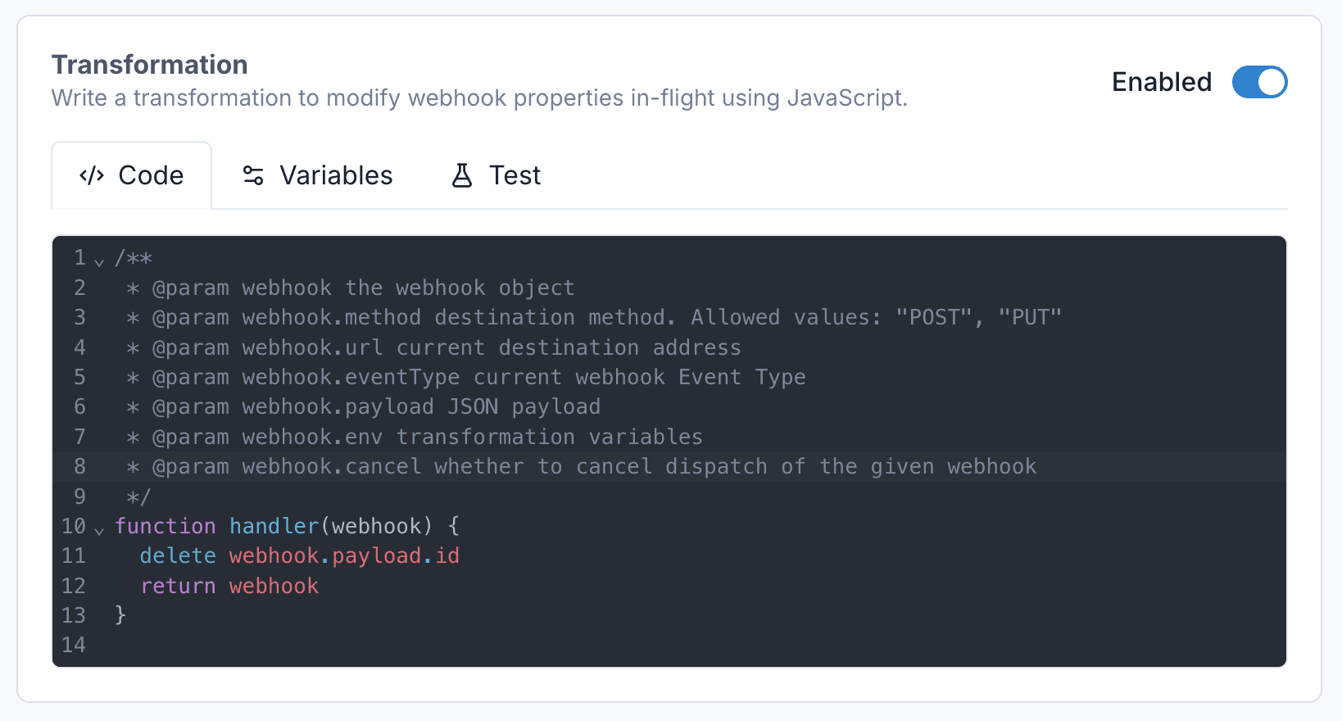Click the 'webhook.cancel' param text
Image resolution: width=1342 pixels, height=721 pixels.
[x=332, y=466]
